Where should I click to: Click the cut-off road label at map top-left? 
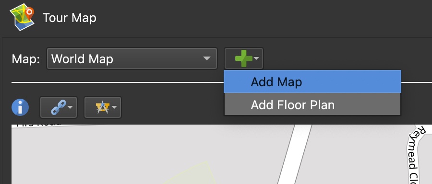click(x=38, y=124)
